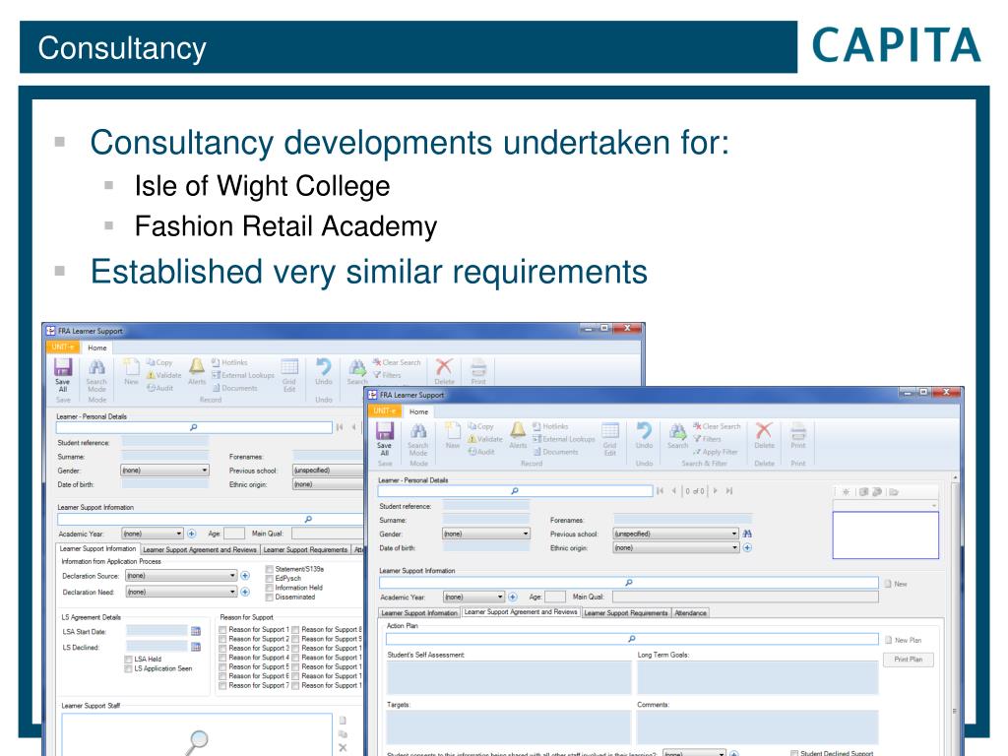Tick the Disseminated checkbox
This screenshot has width=1008, height=756.
click(270, 597)
